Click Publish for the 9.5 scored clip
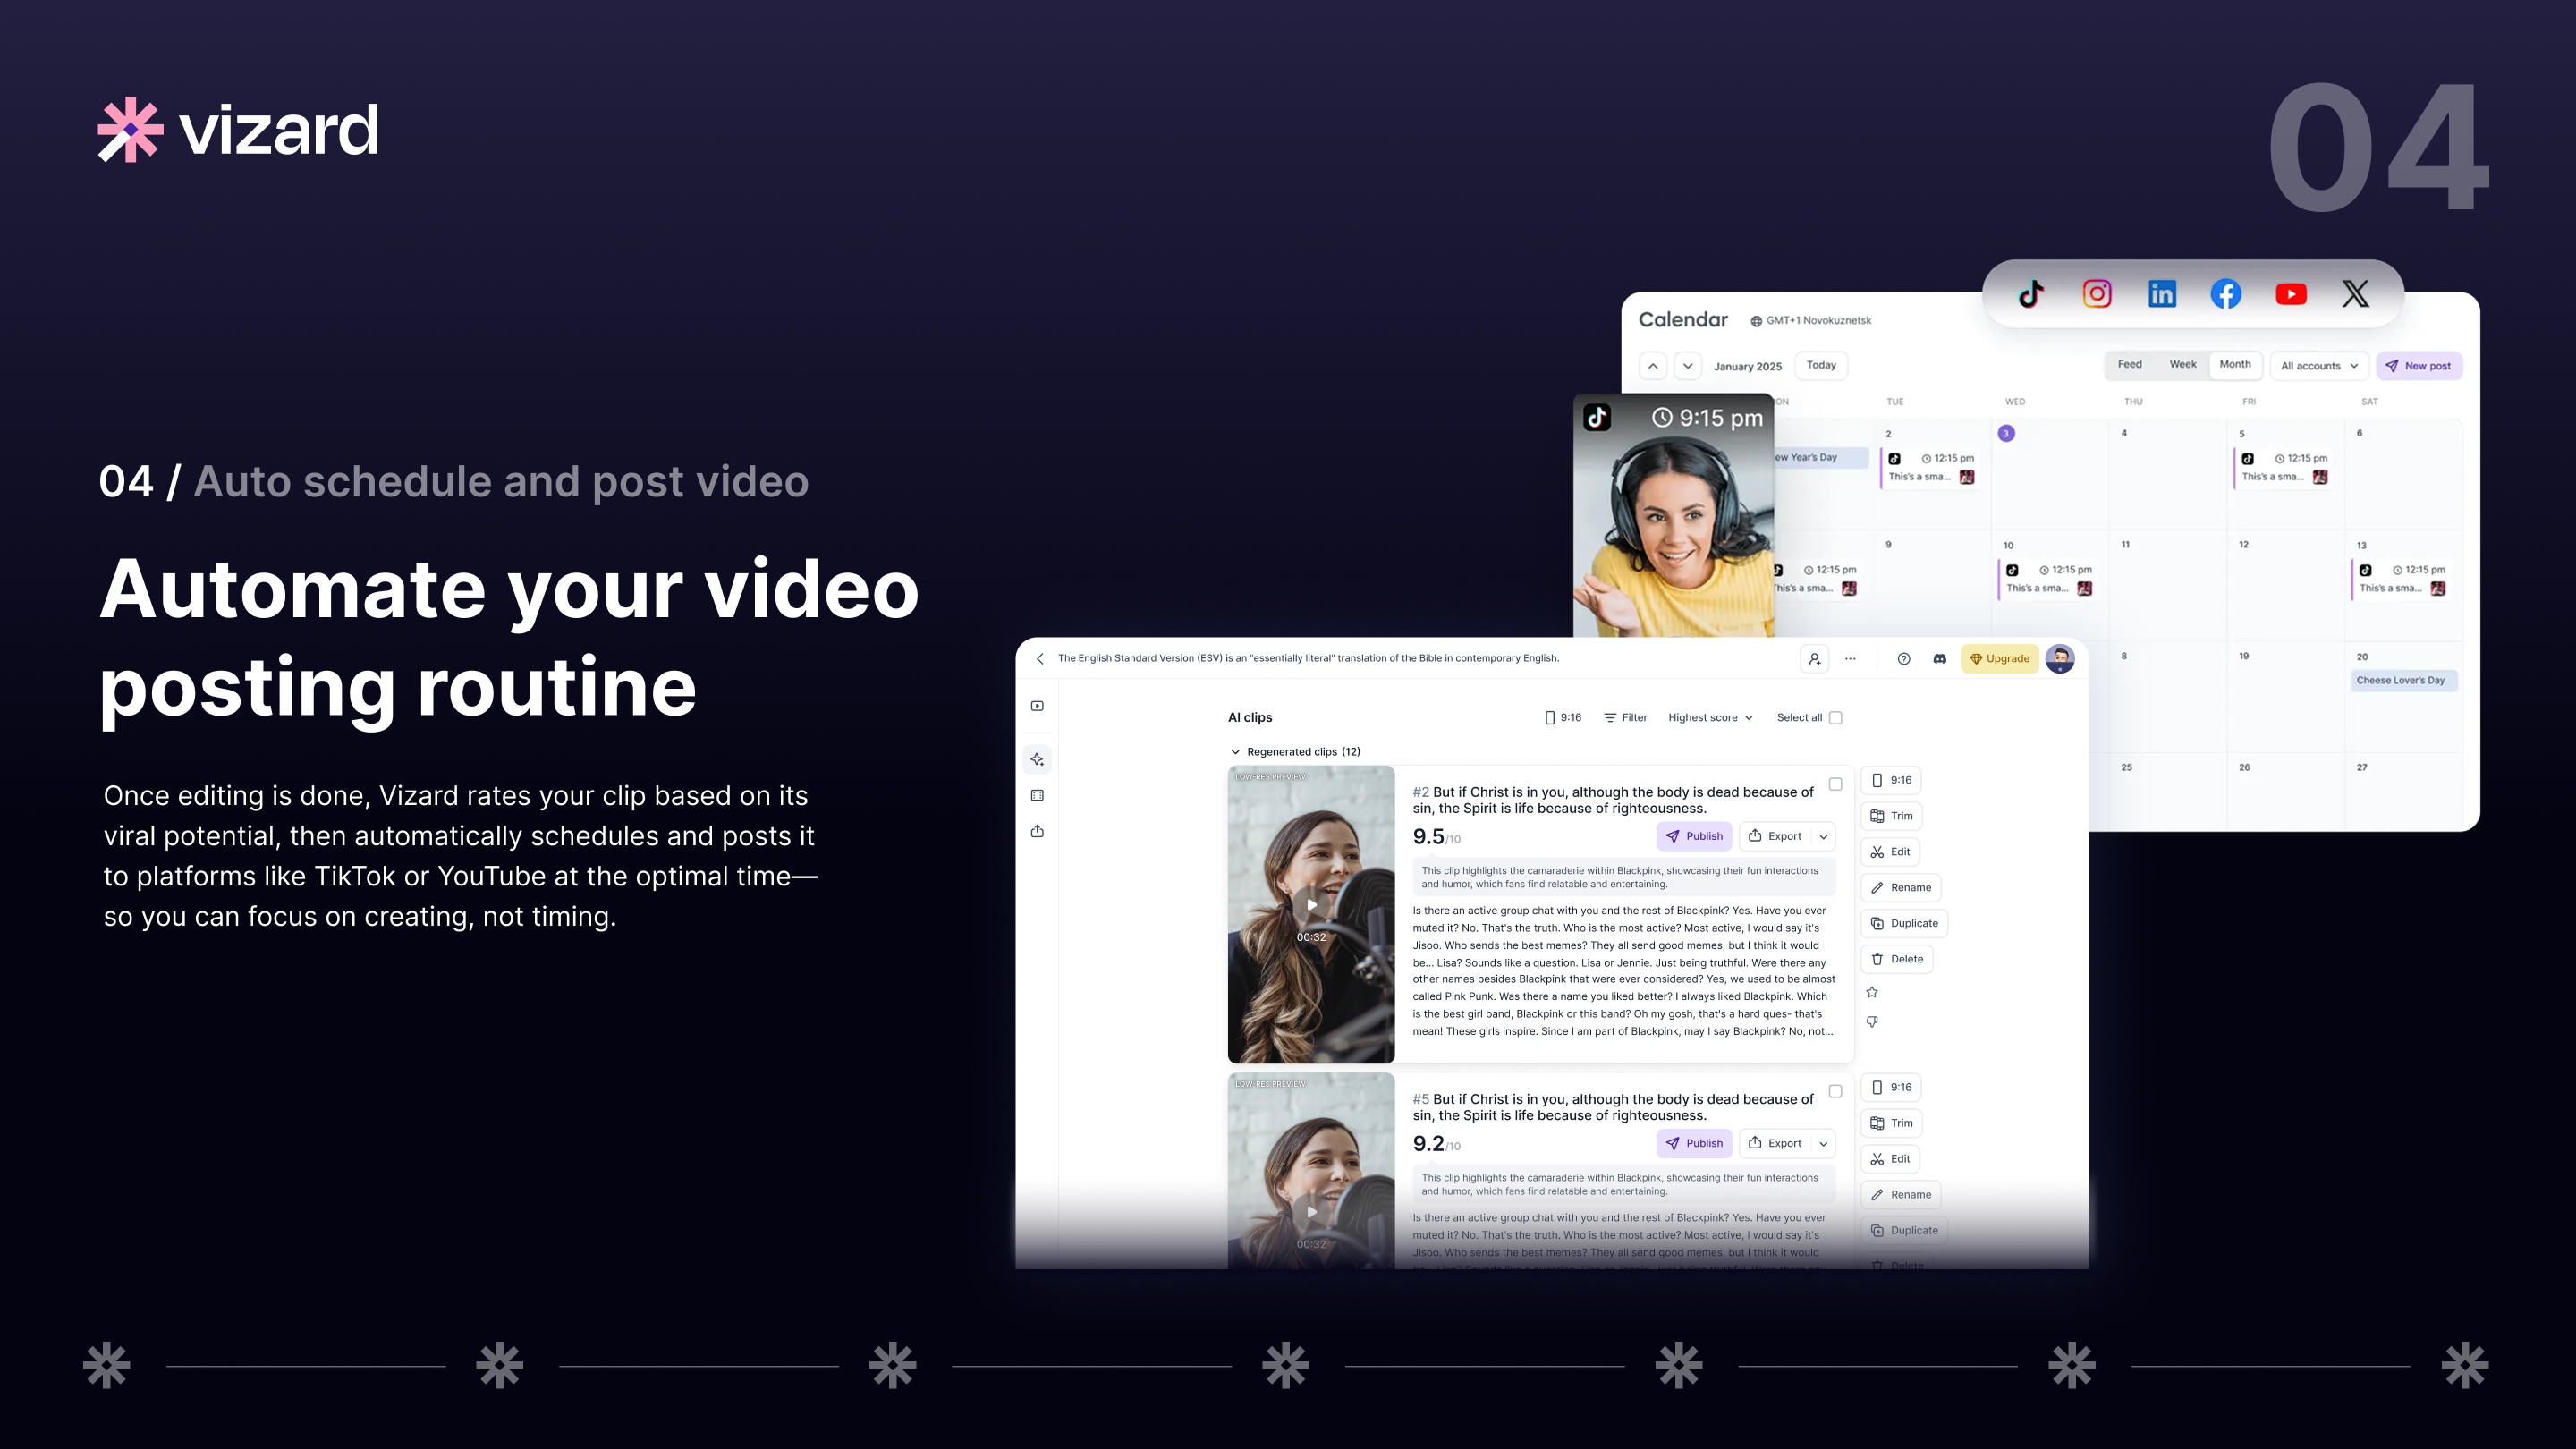 [x=1694, y=836]
